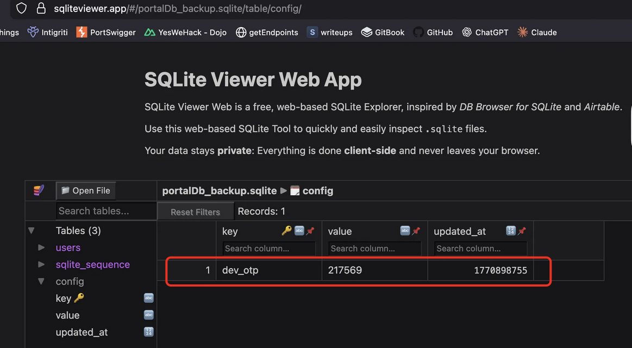
Task: Click the SQLite Viewer logo icon
Action: 39,190
